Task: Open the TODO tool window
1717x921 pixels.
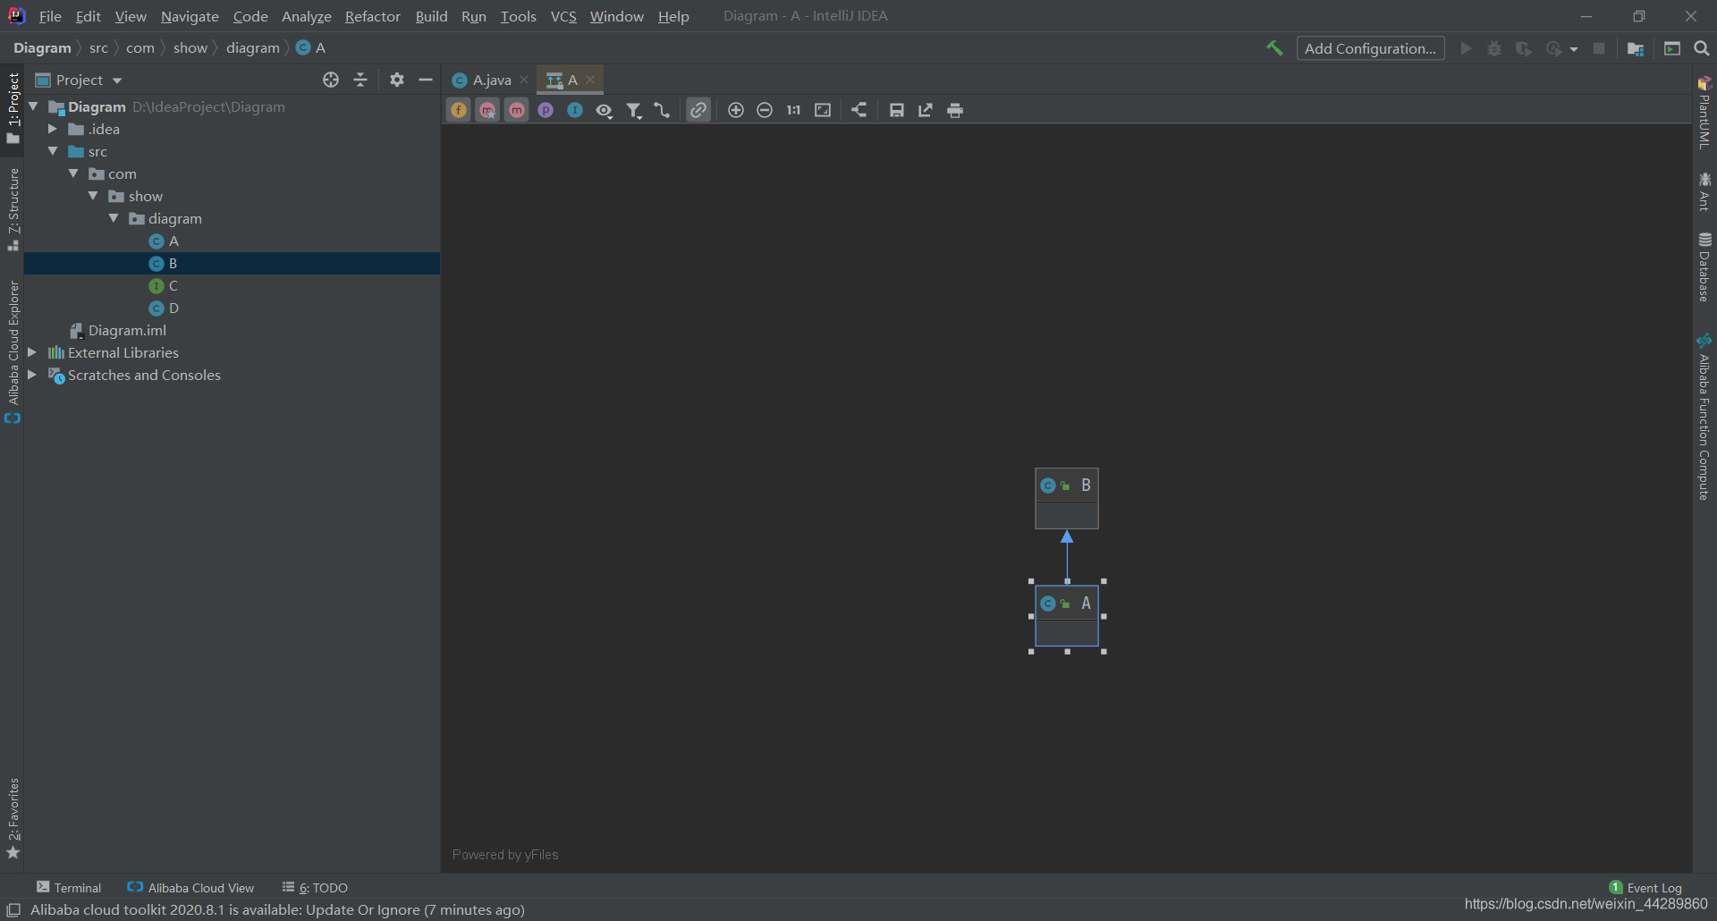Action: pos(315,887)
